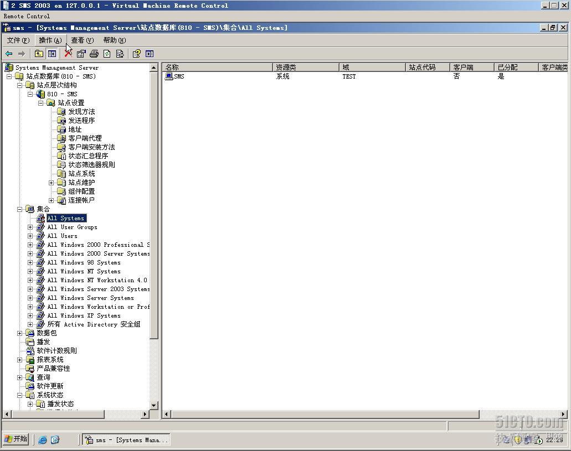Open the Remote Control menu
The image size is (571, 451).
(x=27, y=16)
